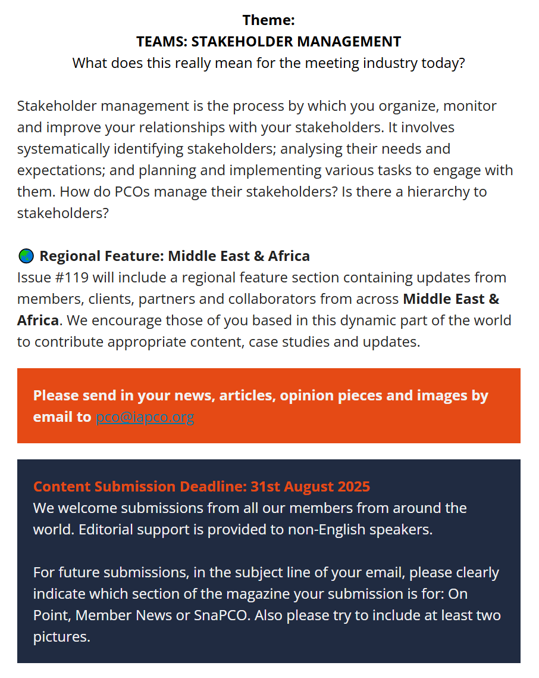Click the pco@iapco.org email link

coord(145,417)
